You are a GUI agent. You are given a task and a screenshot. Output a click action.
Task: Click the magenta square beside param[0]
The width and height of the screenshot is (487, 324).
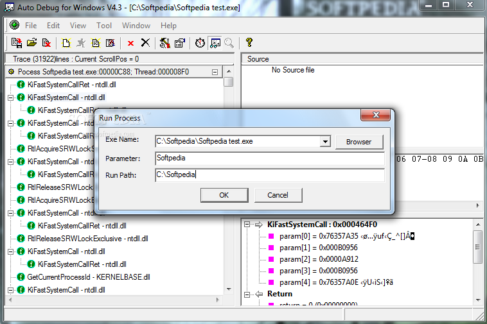(x=271, y=236)
